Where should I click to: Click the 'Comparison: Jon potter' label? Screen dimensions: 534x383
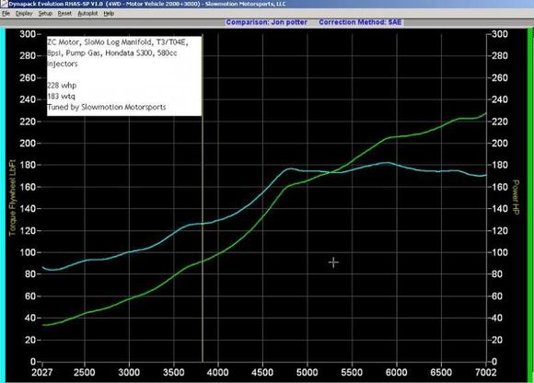tap(266, 22)
